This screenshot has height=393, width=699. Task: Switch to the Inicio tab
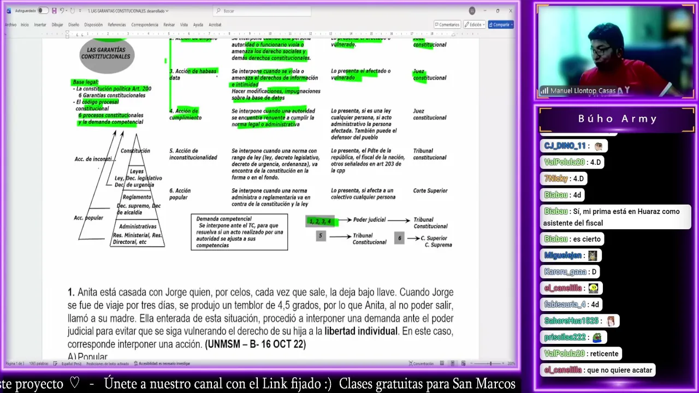[25, 25]
